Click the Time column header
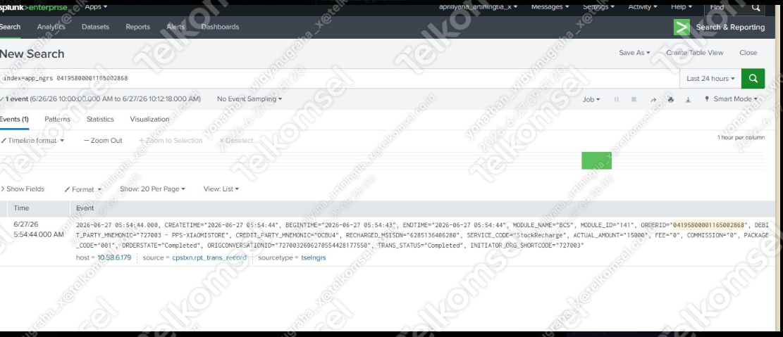The height and width of the screenshot is (337, 783). pos(21,208)
